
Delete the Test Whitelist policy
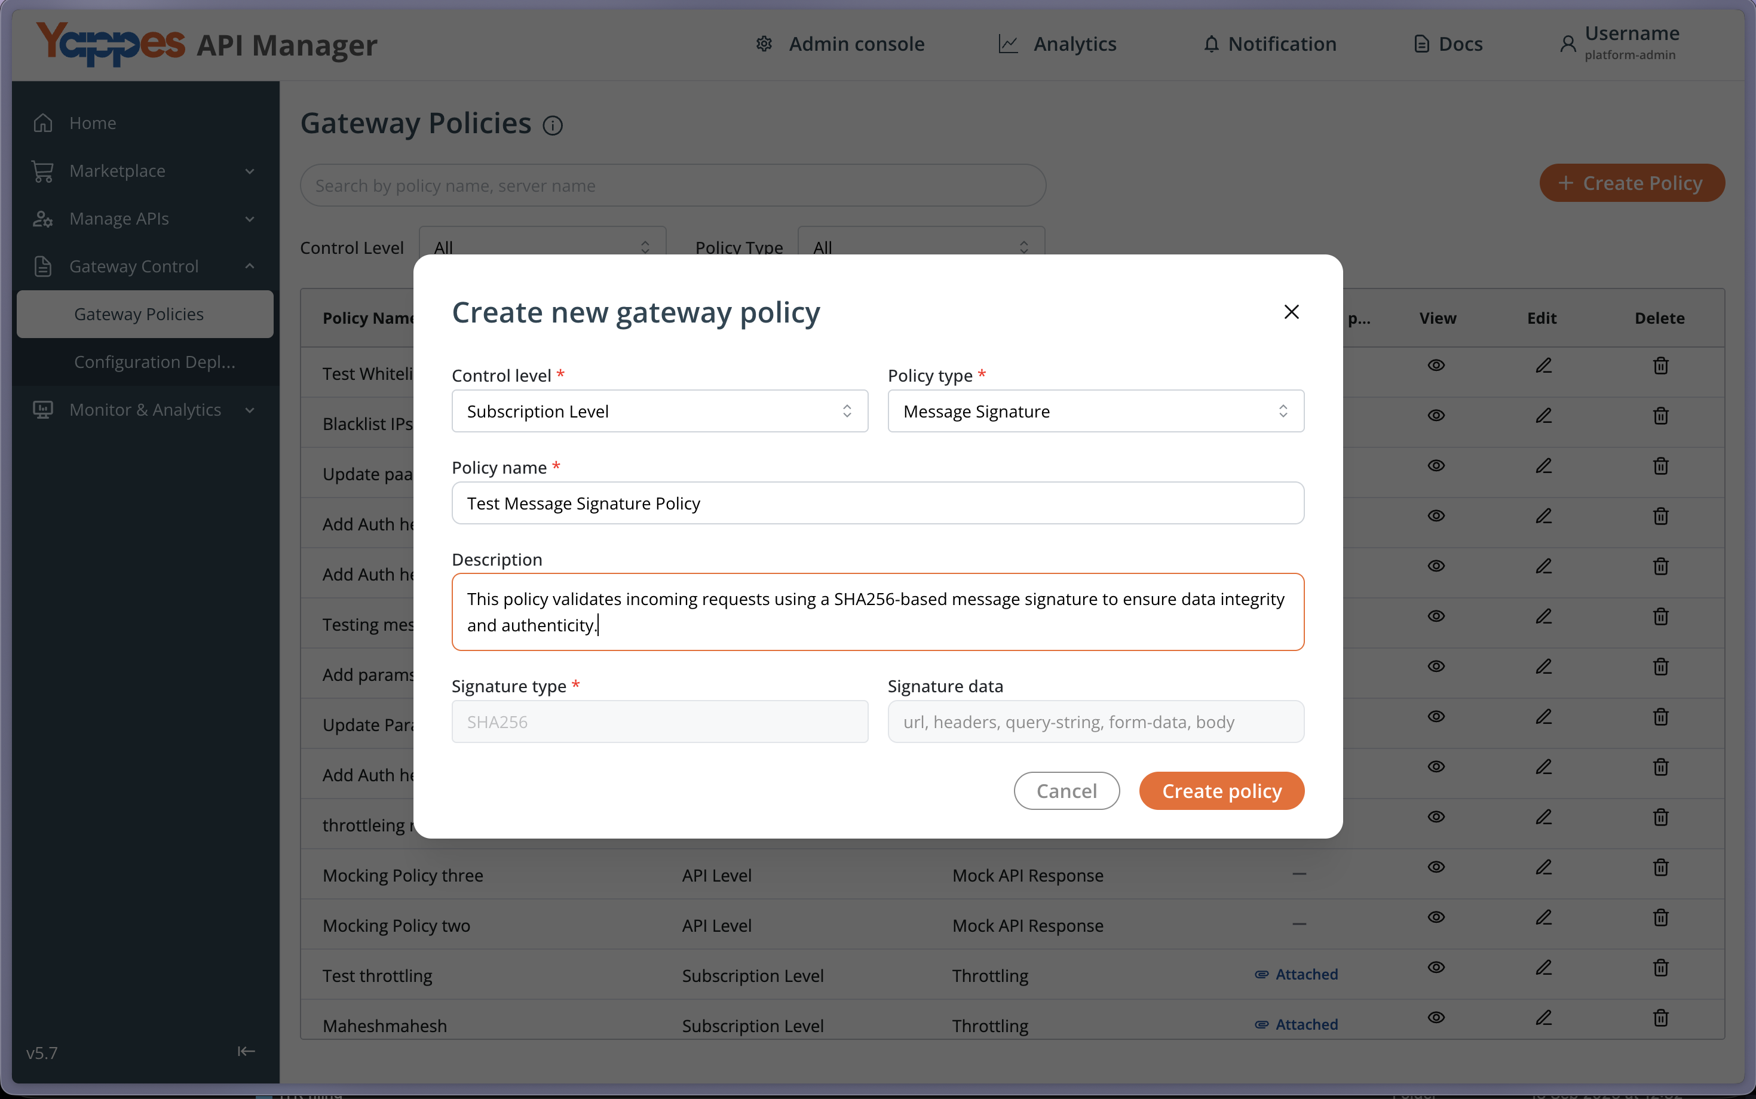click(x=1661, y=365)
